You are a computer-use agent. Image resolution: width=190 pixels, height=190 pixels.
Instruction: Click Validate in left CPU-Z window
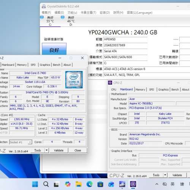(59, 150)
